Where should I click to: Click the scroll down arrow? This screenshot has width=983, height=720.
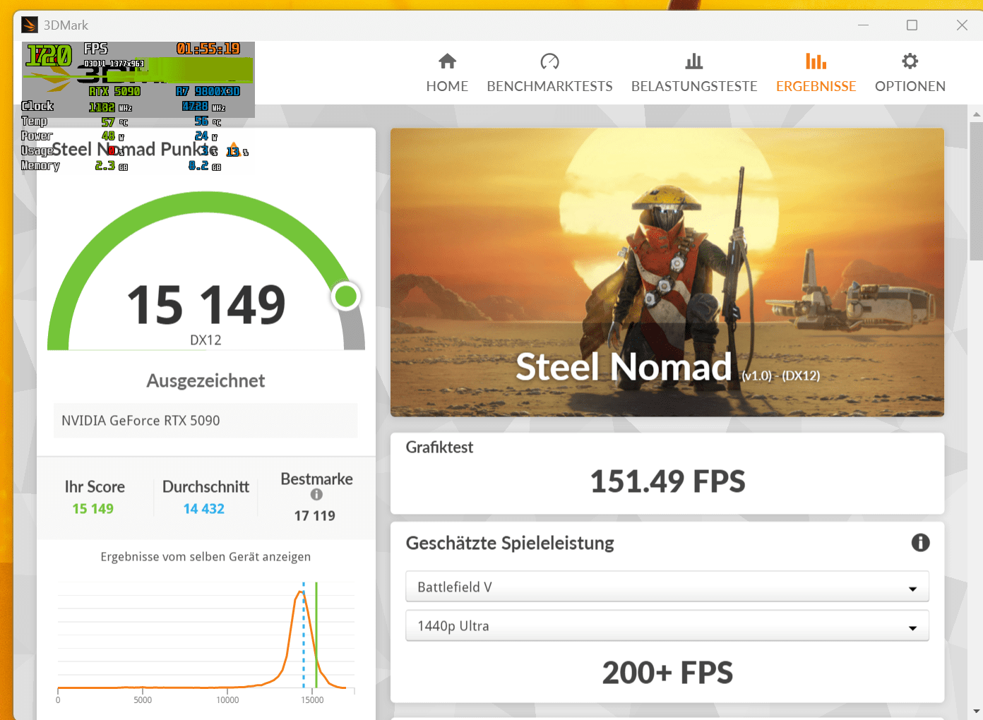point(977,712)
